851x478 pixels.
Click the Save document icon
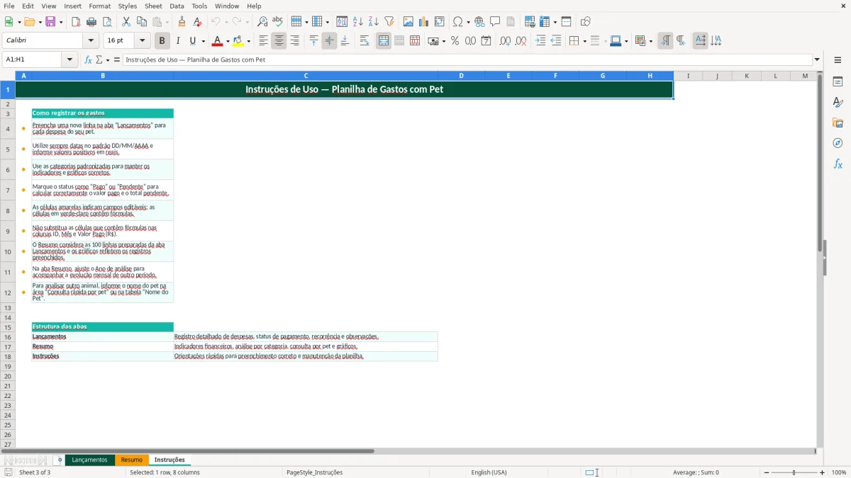tap(50, 22)
